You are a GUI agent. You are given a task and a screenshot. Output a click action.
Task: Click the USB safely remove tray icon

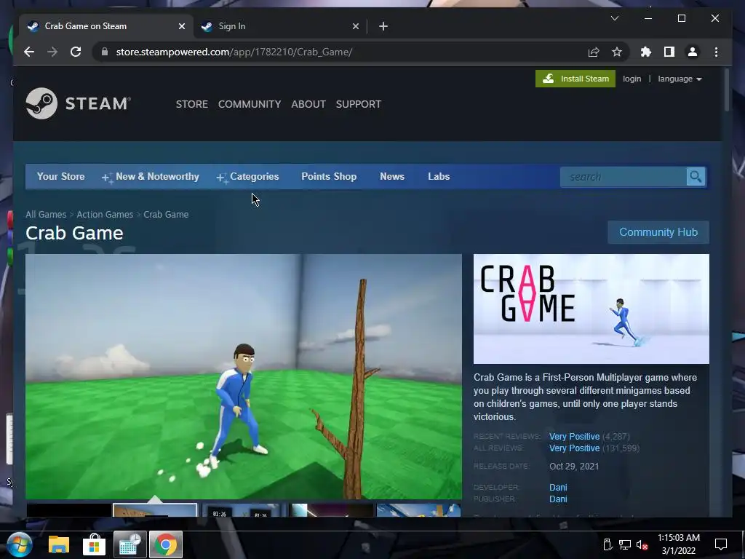click(607, 544)
